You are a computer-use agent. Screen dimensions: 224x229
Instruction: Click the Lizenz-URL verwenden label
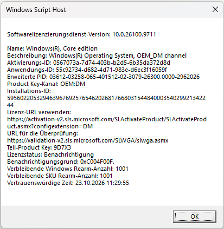coord(39,112)
